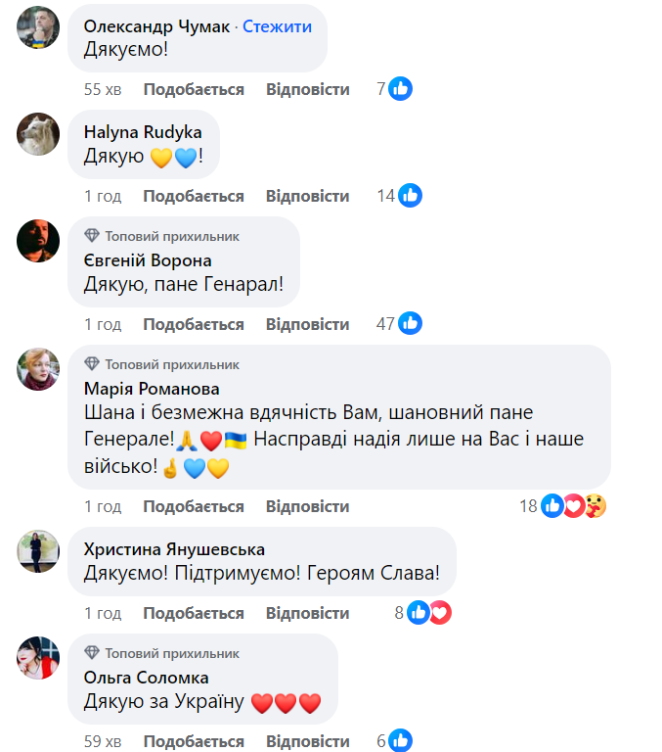The width and height of the screenshot is (662, 752).
Task: Click like reaction icon on Ольга Соломка's comment
Action: (400, 741)
